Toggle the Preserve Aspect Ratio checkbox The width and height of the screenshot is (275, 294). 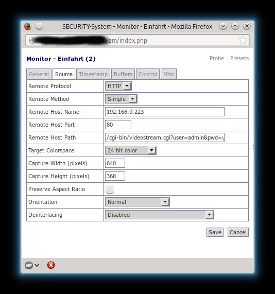click(x=110, y=189)
